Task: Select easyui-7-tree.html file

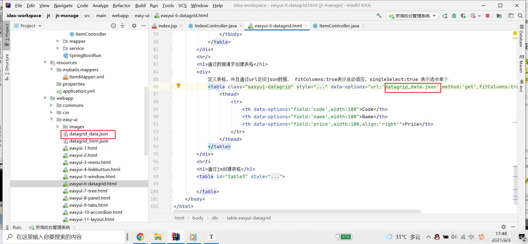Action: (88, 191)
